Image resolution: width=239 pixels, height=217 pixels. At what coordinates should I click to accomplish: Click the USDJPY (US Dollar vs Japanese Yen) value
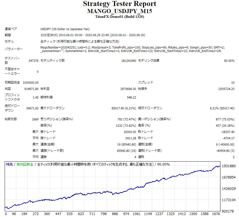tap(65, 29)
